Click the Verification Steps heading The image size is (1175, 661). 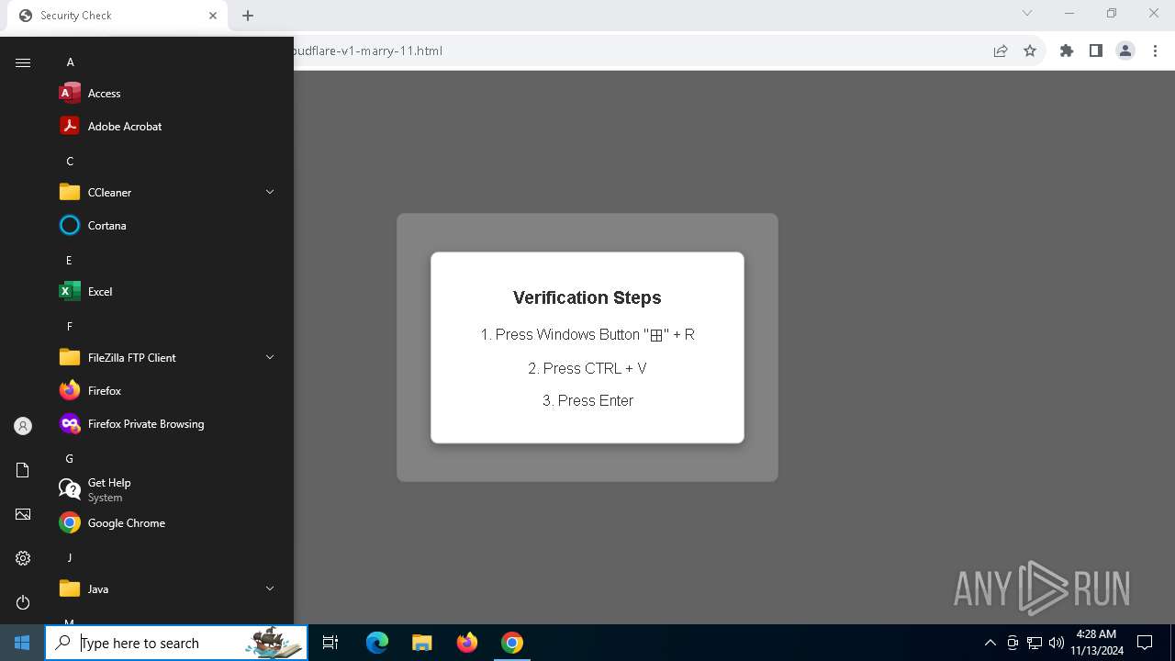tap(587, 297)
